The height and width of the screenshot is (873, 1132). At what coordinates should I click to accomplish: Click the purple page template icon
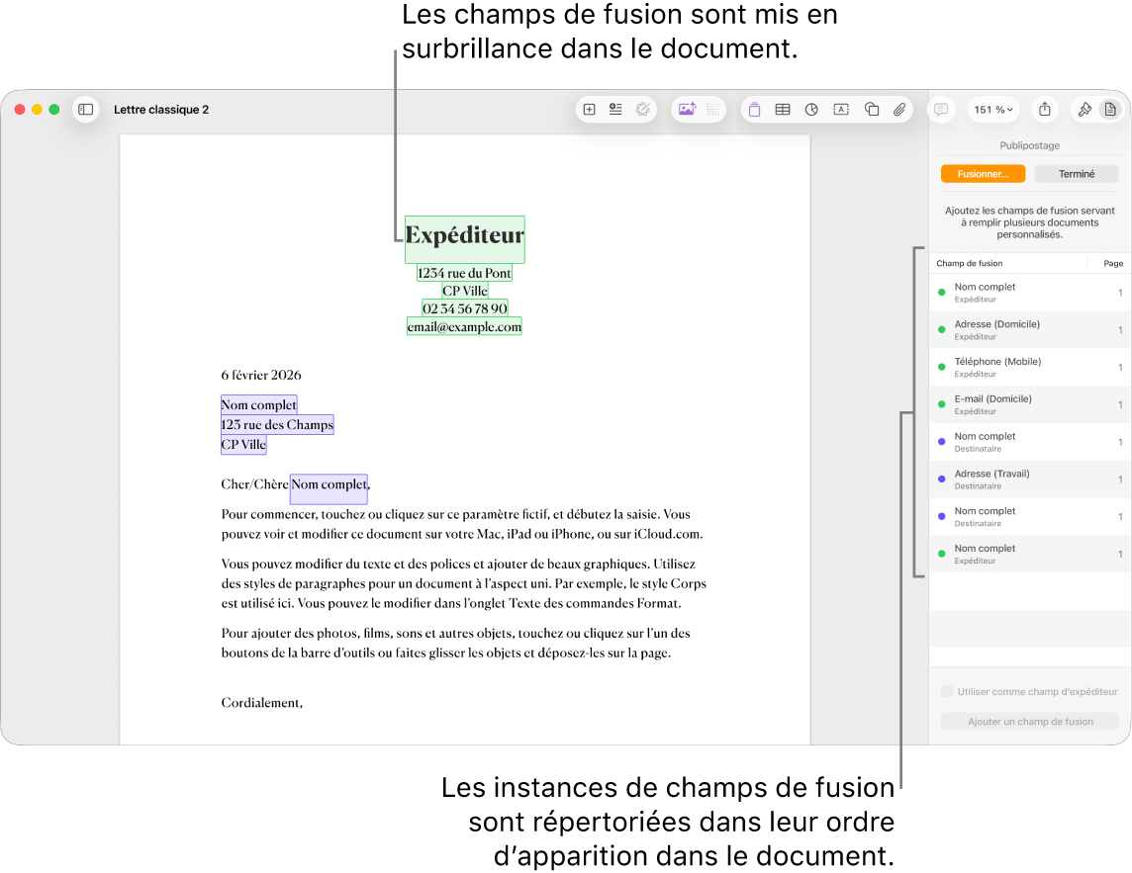(754, 110)
